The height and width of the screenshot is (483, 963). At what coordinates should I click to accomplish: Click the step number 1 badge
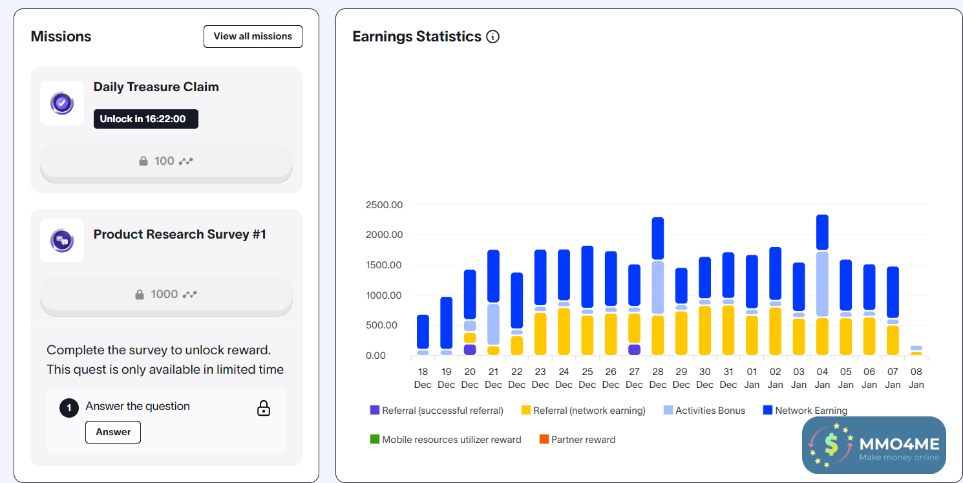click(69, 409)
